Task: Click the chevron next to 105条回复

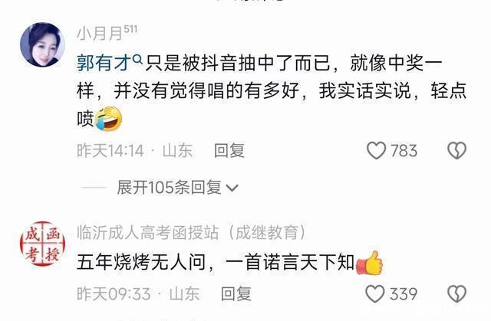Action: click(x=232, y=188)
